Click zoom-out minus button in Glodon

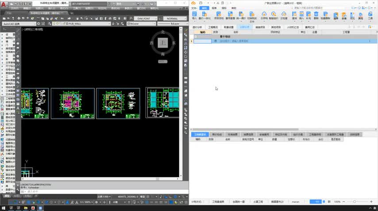click(344, 202)
